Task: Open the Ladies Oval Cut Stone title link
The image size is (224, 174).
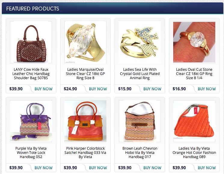Action: pos(194,74)
